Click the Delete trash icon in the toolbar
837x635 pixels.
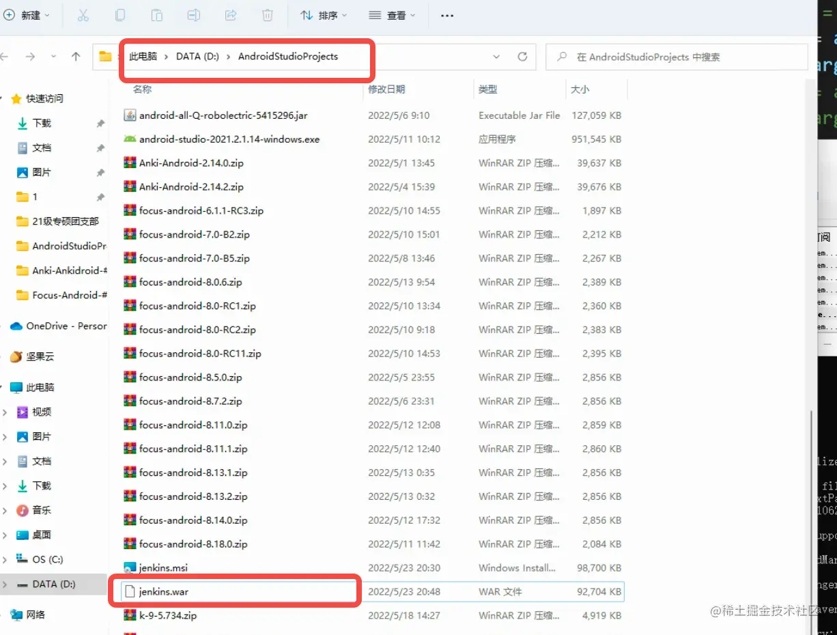click(268, 15)
